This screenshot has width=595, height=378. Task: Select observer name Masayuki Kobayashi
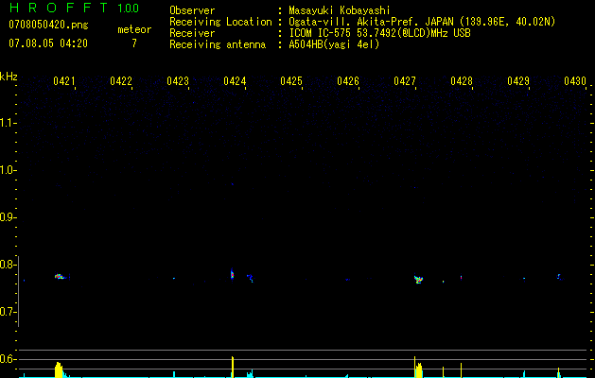340,10
